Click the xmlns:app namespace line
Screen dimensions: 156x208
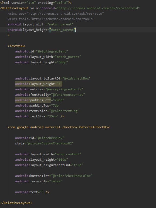[x=56, y=14]
